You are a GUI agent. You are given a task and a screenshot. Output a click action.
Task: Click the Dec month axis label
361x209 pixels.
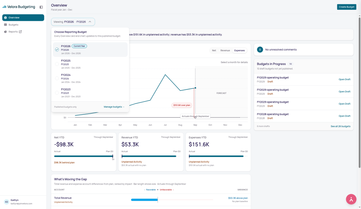[x=240, y=125]
